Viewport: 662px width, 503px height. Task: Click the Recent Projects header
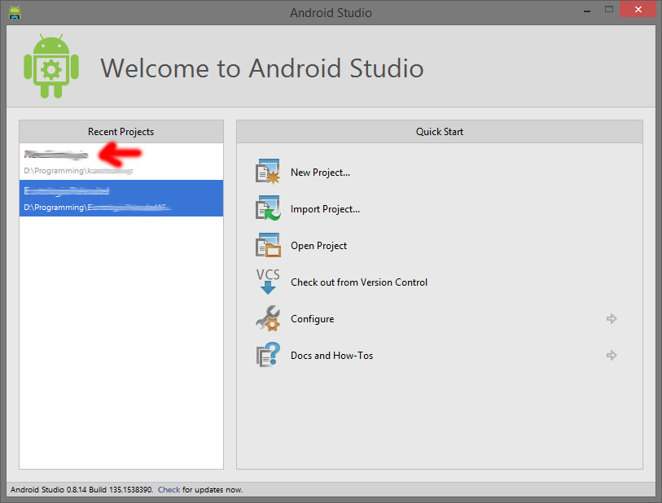click(121, 132)
